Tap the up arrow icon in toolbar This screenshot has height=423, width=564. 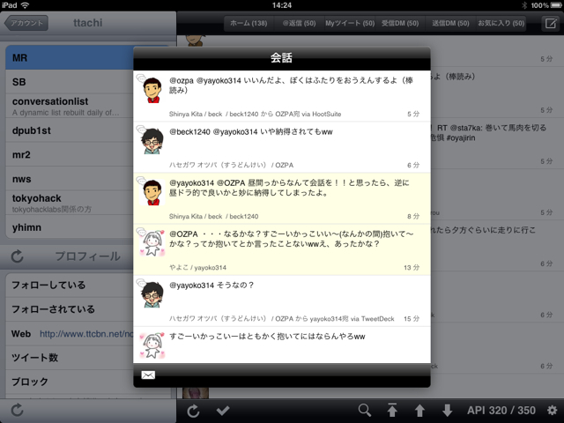pyautogui.click(x=419, y=410)
